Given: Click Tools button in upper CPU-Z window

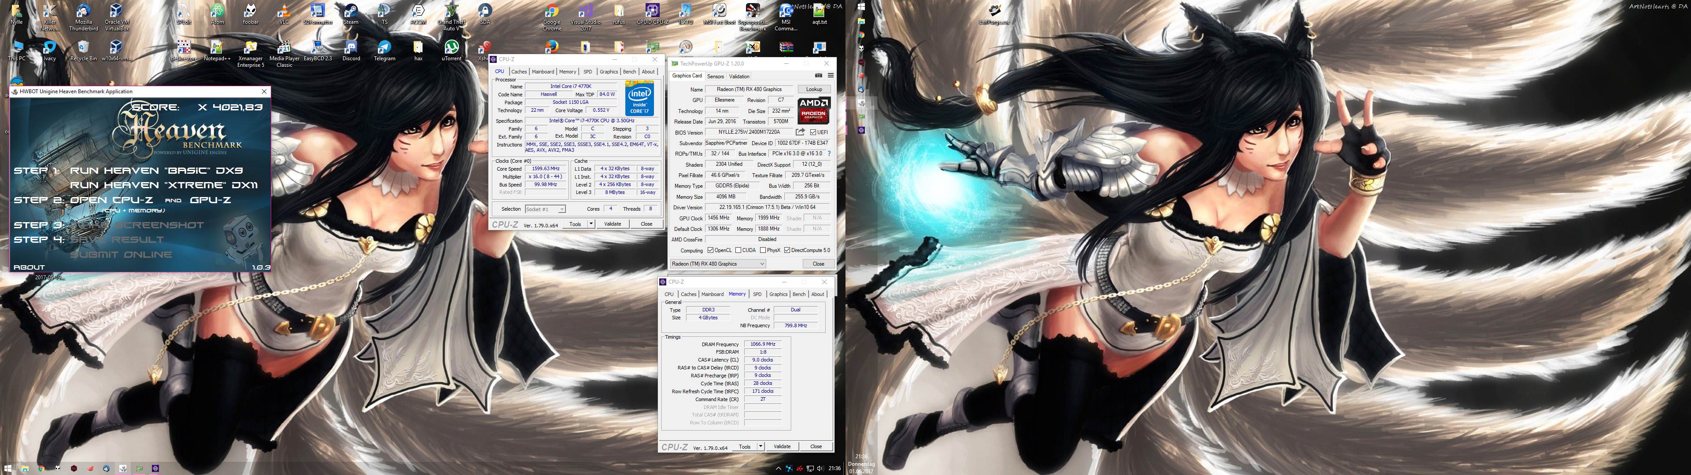Looking at the screenshot, I should tap(575, 224).
